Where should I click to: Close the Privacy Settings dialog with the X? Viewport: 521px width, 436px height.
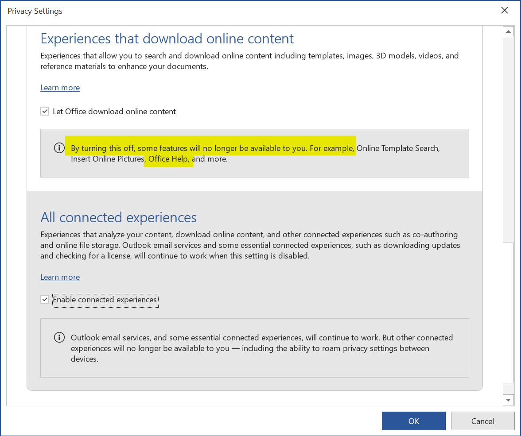coord(504,11)
